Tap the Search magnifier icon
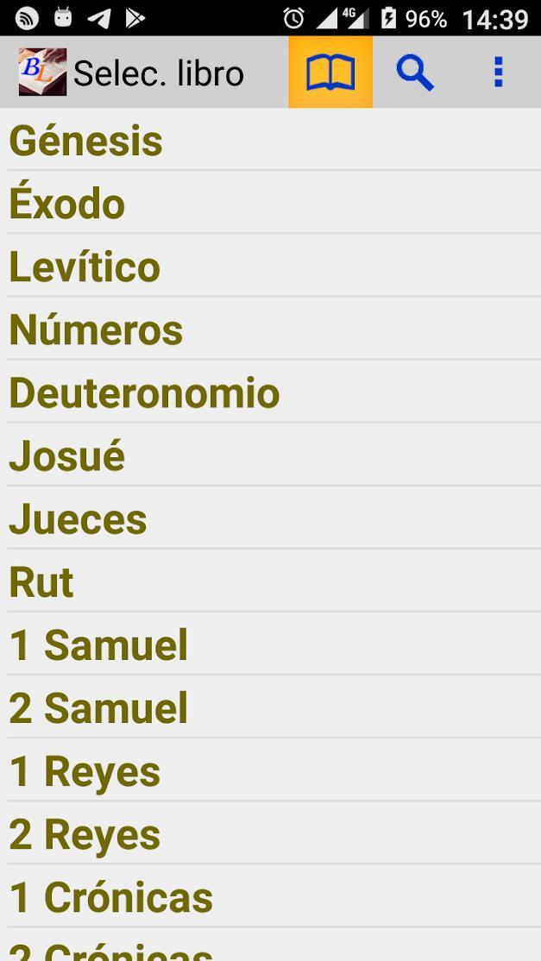541x961 pixels. coord(414,72)
